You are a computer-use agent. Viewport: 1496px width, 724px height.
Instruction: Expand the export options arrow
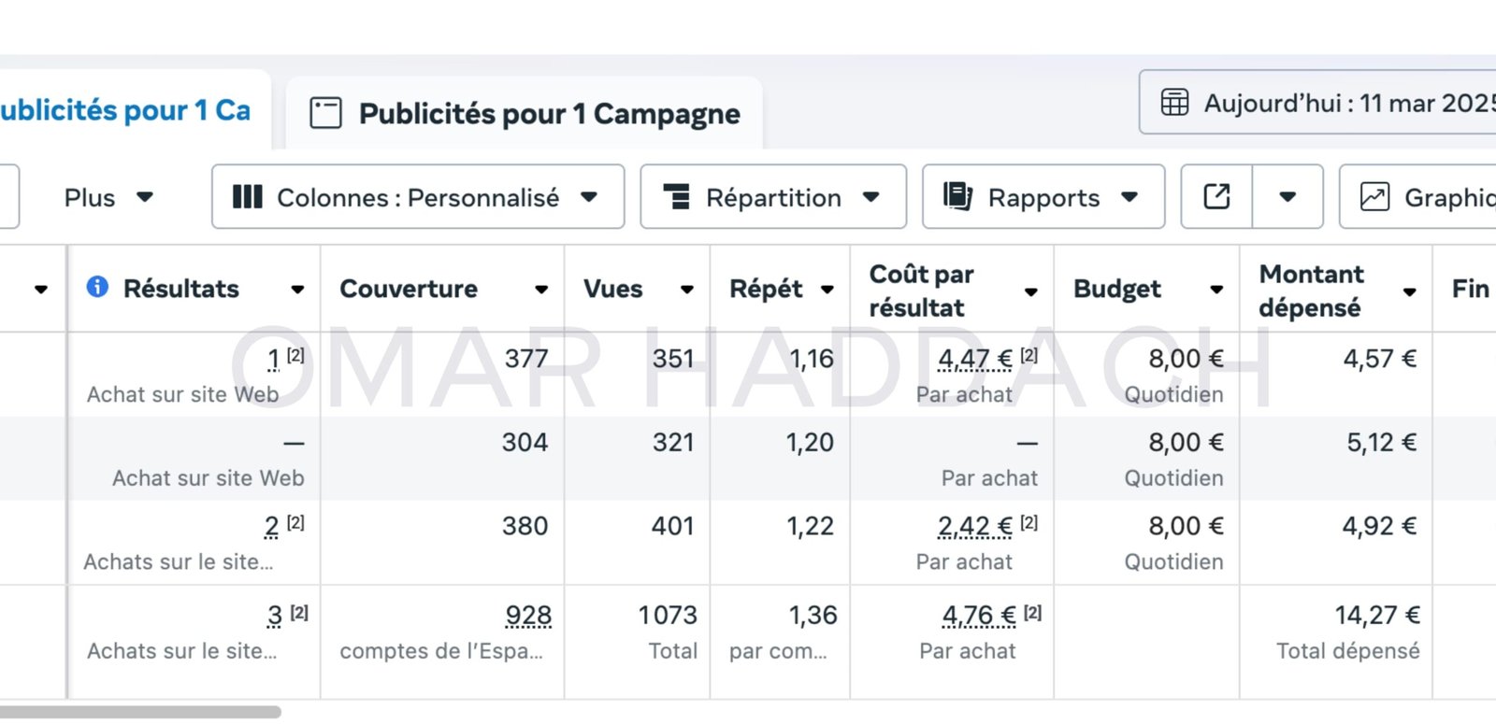tap(1287, 196)
